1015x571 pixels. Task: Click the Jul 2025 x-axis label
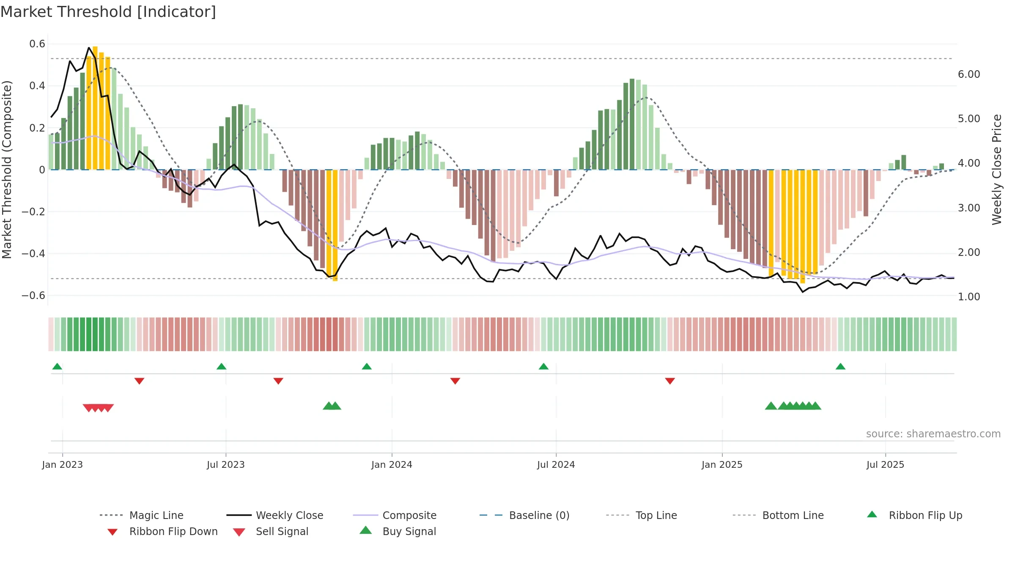(x=886, y=464)
